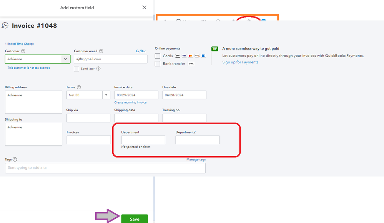Click the Shipping date input field
This screenshot has height=223, width=384.
click(136, 118)
